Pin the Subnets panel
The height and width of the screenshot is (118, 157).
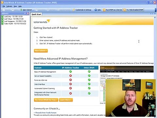pyautogui.click(x=25, y=13)
